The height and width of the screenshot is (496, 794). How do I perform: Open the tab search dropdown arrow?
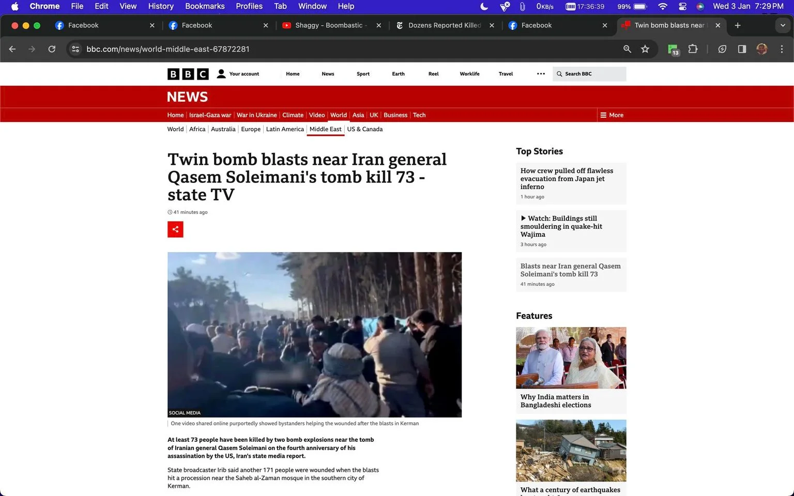[x=783, y=25]
